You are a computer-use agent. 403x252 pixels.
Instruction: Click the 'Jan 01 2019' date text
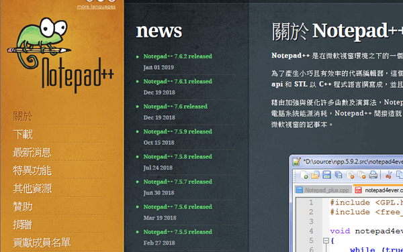click(x=159, y=68)
